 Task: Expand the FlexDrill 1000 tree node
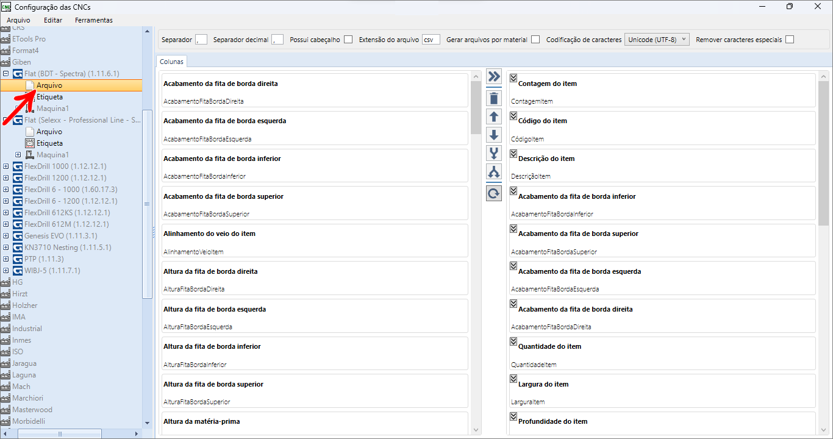coord(6,166)
